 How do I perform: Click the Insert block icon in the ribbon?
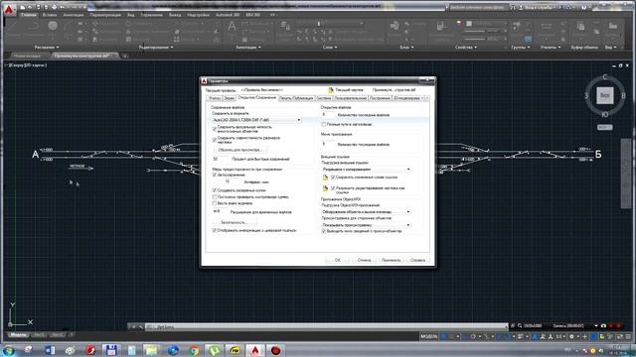click(394, 27)
